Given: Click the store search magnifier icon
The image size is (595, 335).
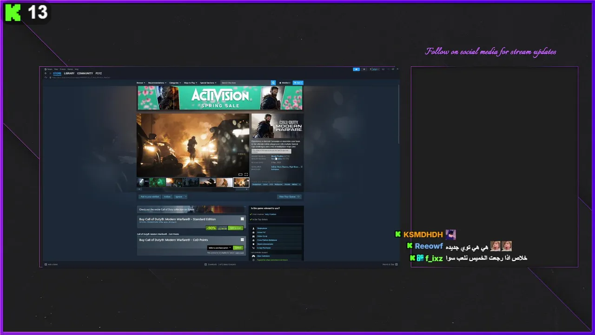Looking at the screenshot, I should click(x=273, y=83).
